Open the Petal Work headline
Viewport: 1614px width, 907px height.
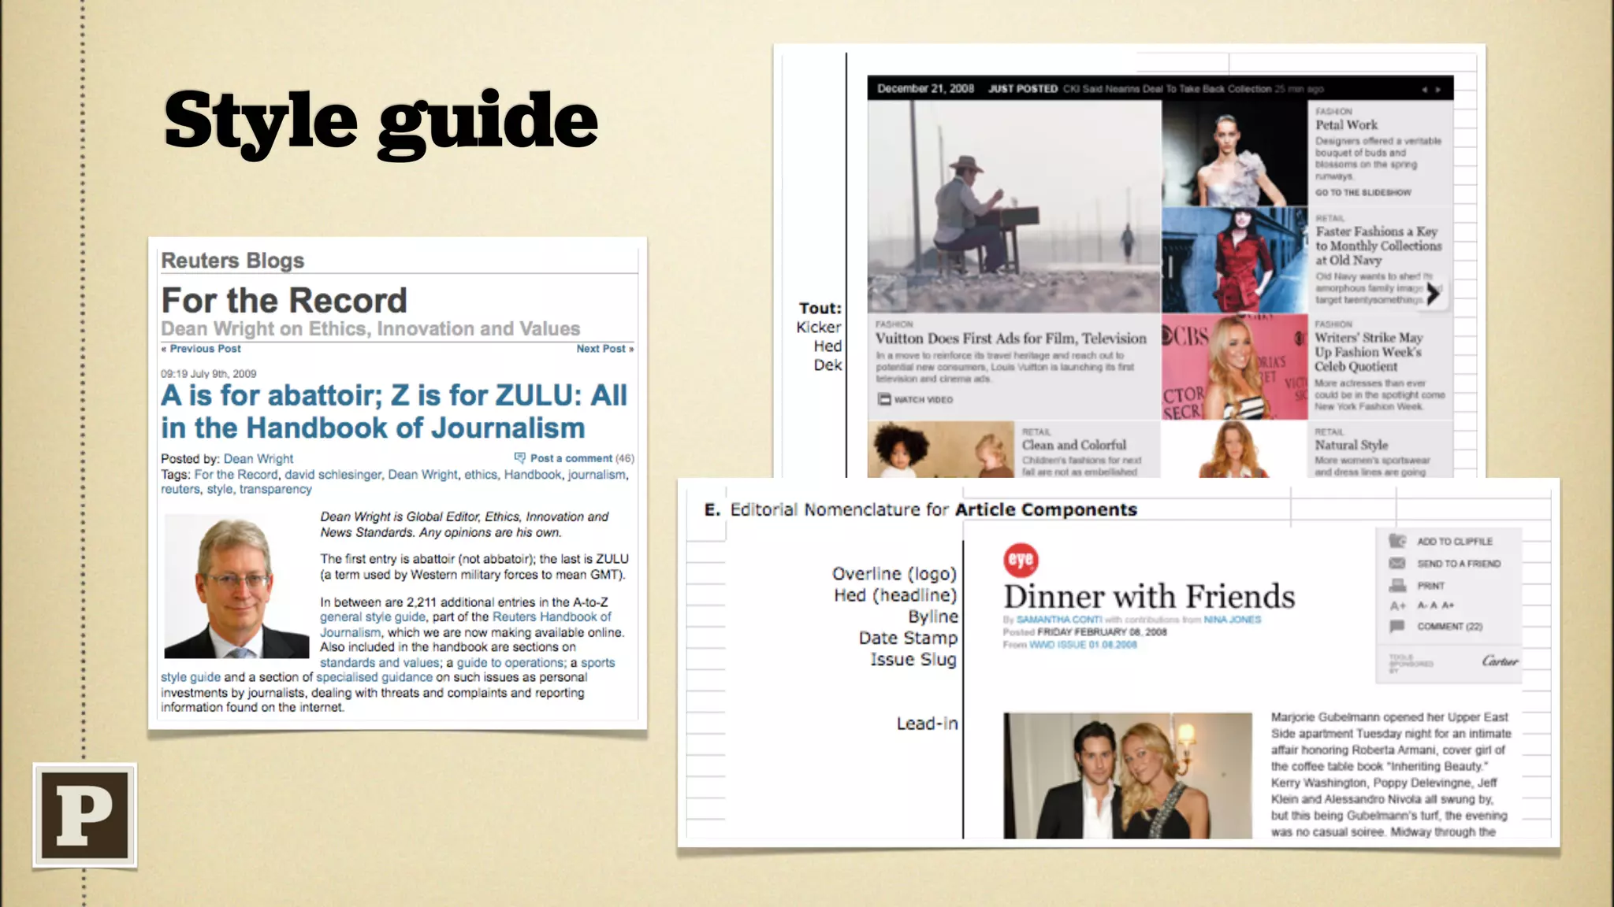pyautogui.click(x=1346, y=125)
